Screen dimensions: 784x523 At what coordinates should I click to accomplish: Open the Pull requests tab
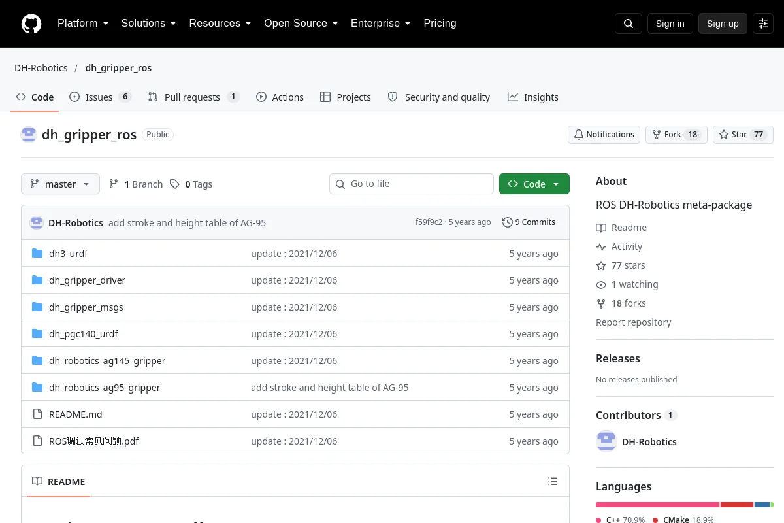point(194,97)
